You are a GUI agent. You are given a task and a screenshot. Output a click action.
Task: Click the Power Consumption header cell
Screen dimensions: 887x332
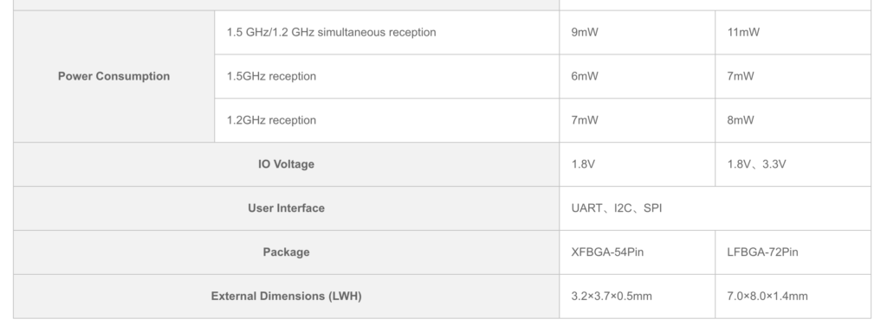[x=113, y=76]
